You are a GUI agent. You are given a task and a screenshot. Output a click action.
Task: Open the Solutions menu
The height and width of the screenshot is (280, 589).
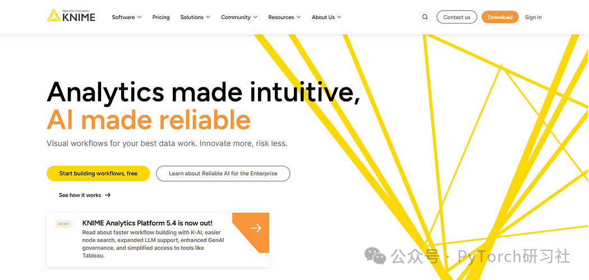[195, 17]
